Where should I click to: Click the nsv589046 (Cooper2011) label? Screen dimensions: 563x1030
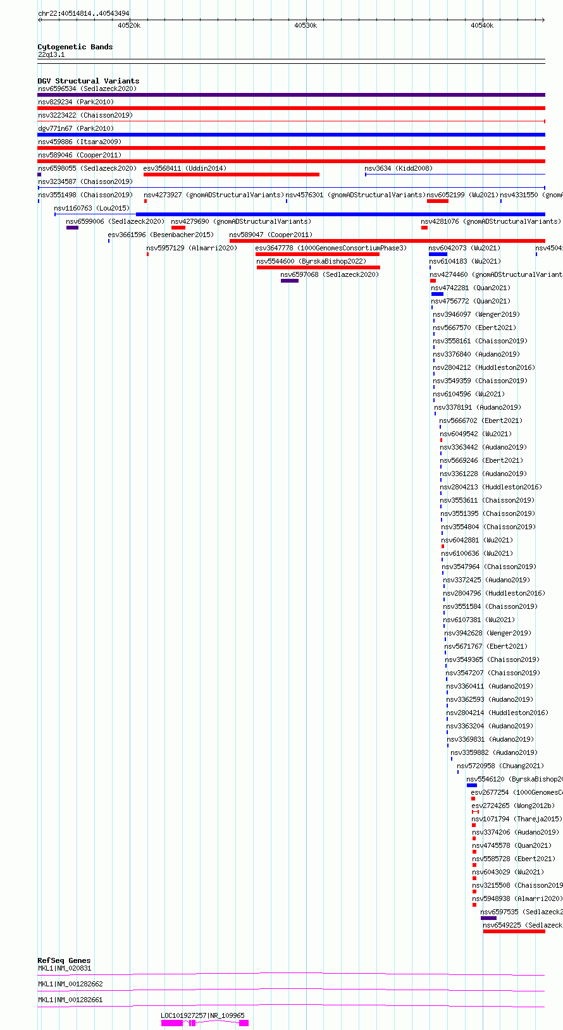click(x=80, y=155)
